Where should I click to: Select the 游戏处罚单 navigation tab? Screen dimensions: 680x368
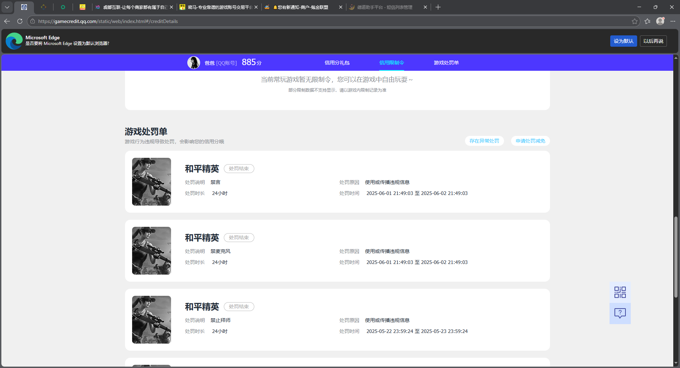(446, 63)
